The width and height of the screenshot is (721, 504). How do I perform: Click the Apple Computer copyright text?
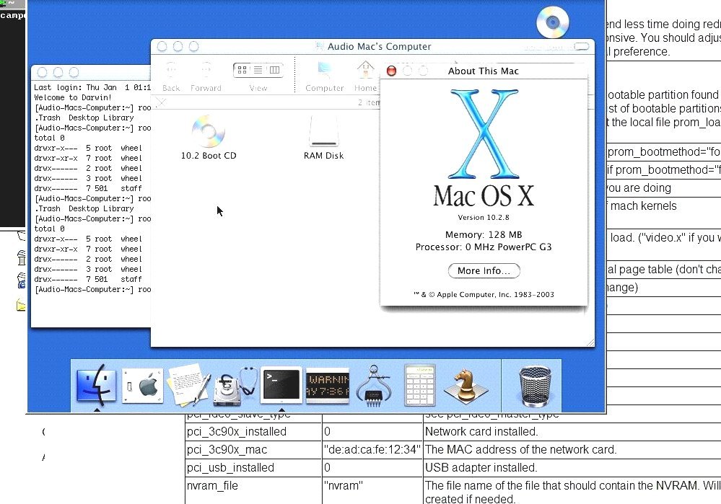pyautogui.click(x=484, y=294)
